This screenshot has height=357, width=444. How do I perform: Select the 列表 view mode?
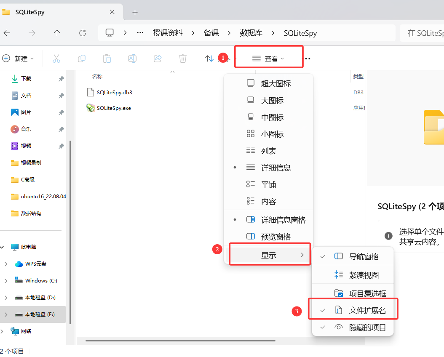(268, 151)
